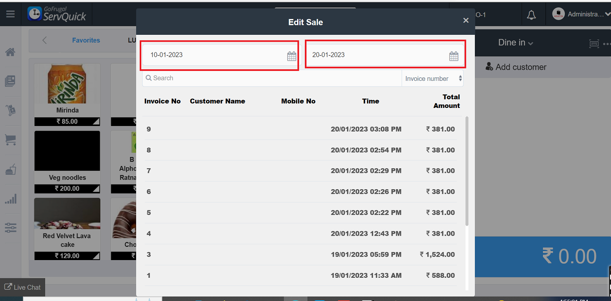Open the purchase trolley sidebar icon
This screenshot has height=301, width=611.
[x=10, y=111]
